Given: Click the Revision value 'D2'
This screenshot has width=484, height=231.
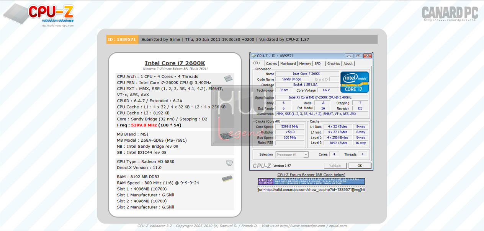Looking at the screenshot, I should (360, 108).
